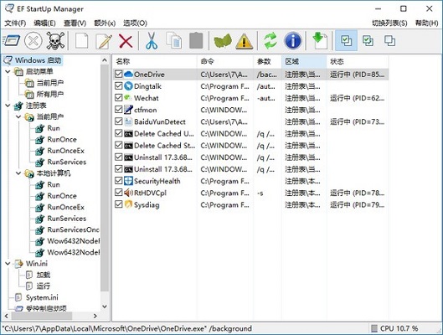
Task: Click the yellow warning triangle icon
Action: (x=244, y=41)
